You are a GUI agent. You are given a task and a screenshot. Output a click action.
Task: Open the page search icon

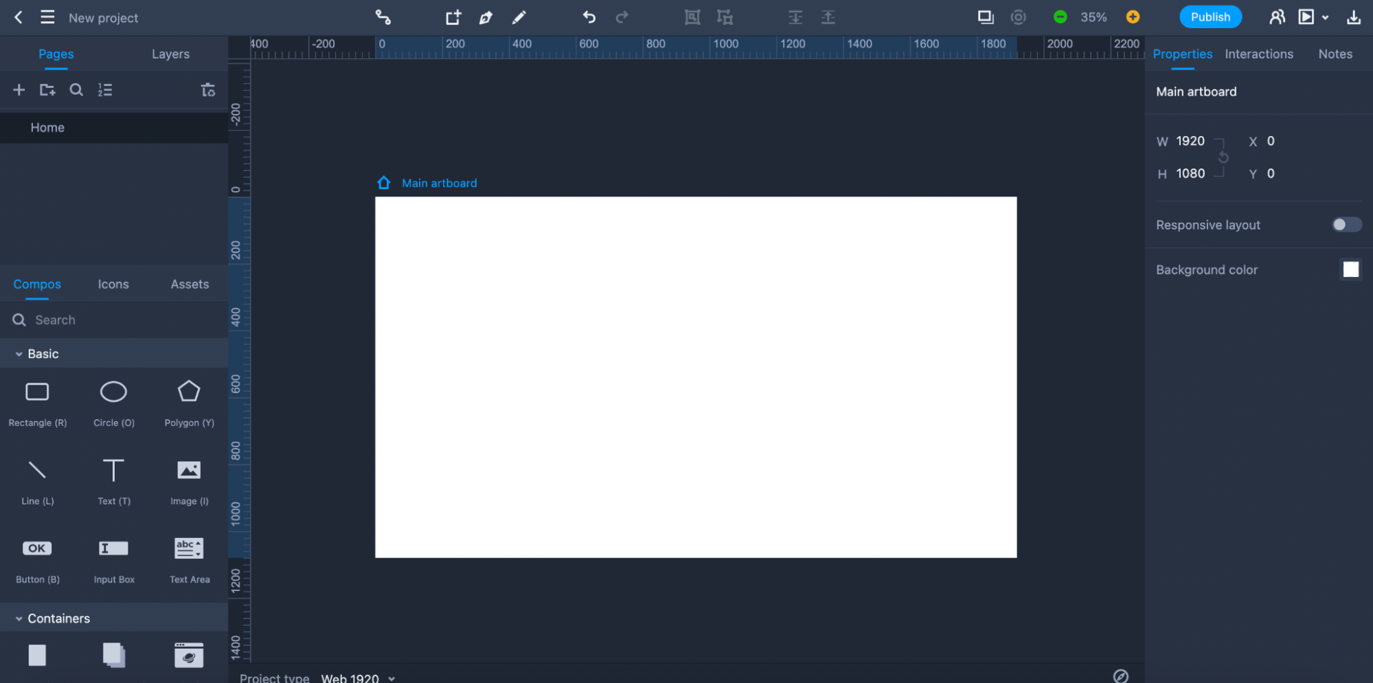coord(76,89)
